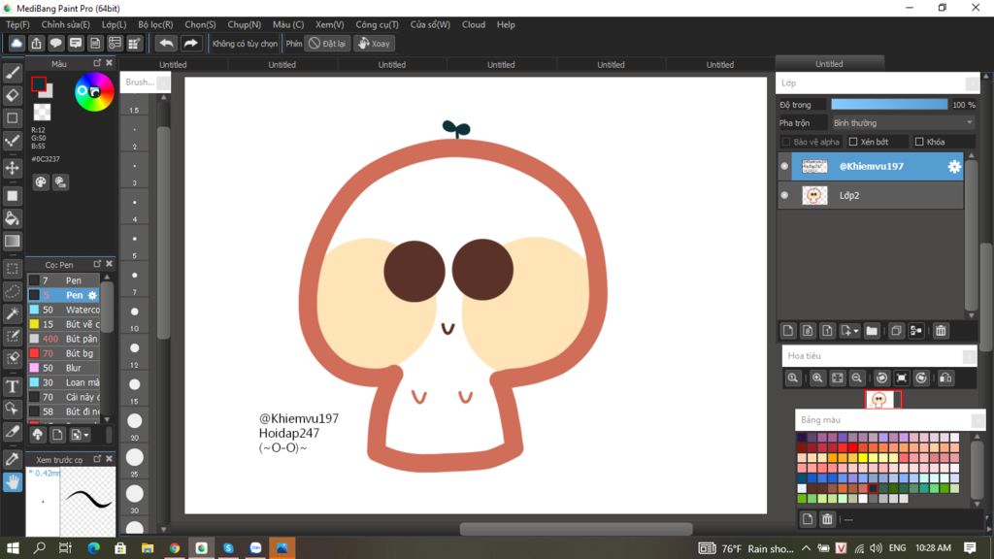This screenshot has width=994, height=559.
Task: Click the speech bubble icon in toolbar
Action: click(55, 43)
